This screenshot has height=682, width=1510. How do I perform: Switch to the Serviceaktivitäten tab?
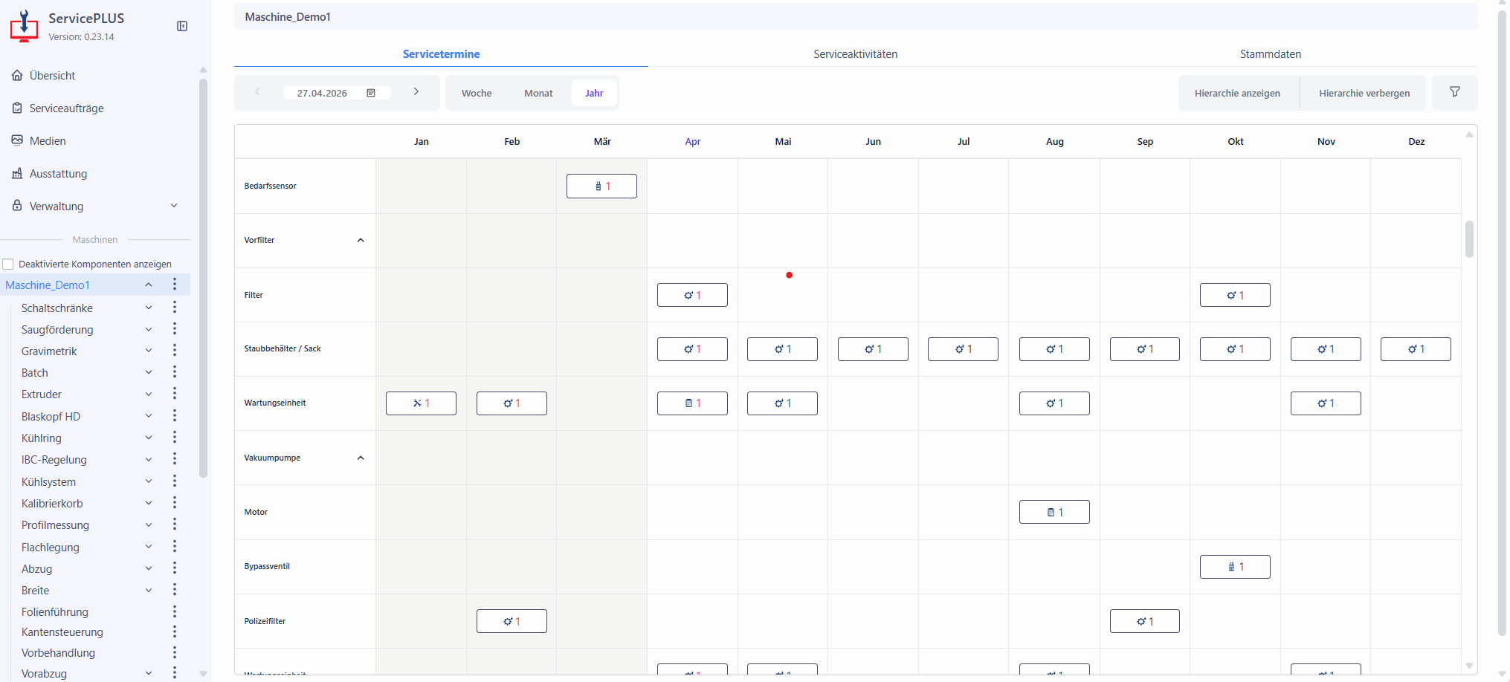(x=855, y=54)
